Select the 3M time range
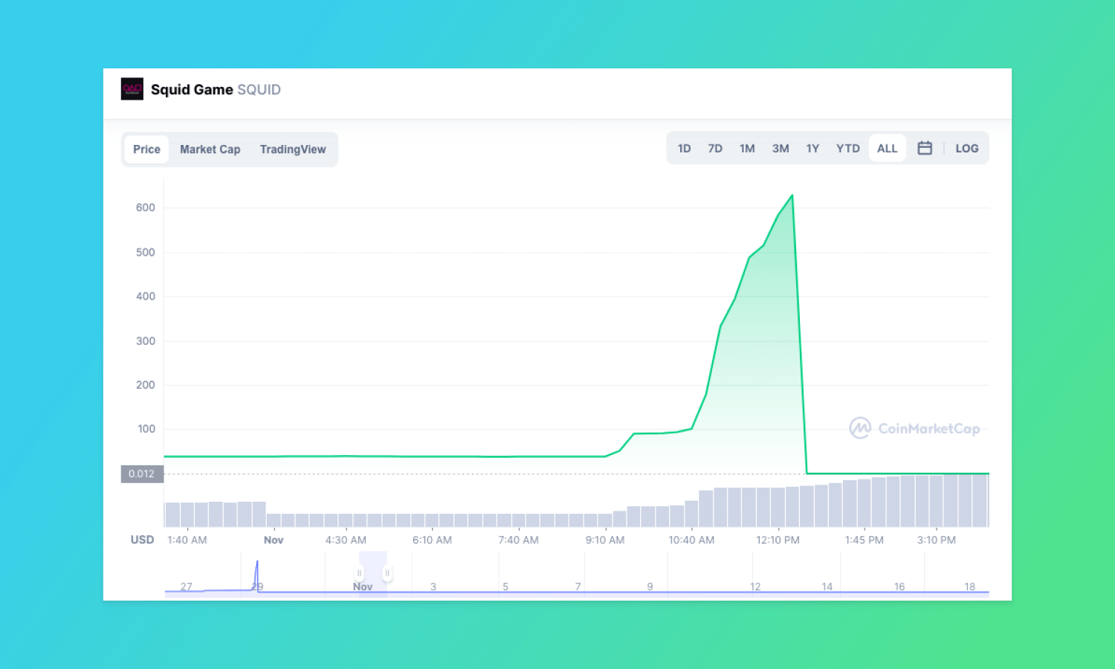Viewport: 1115px width, 669px height. click(780, 149)
